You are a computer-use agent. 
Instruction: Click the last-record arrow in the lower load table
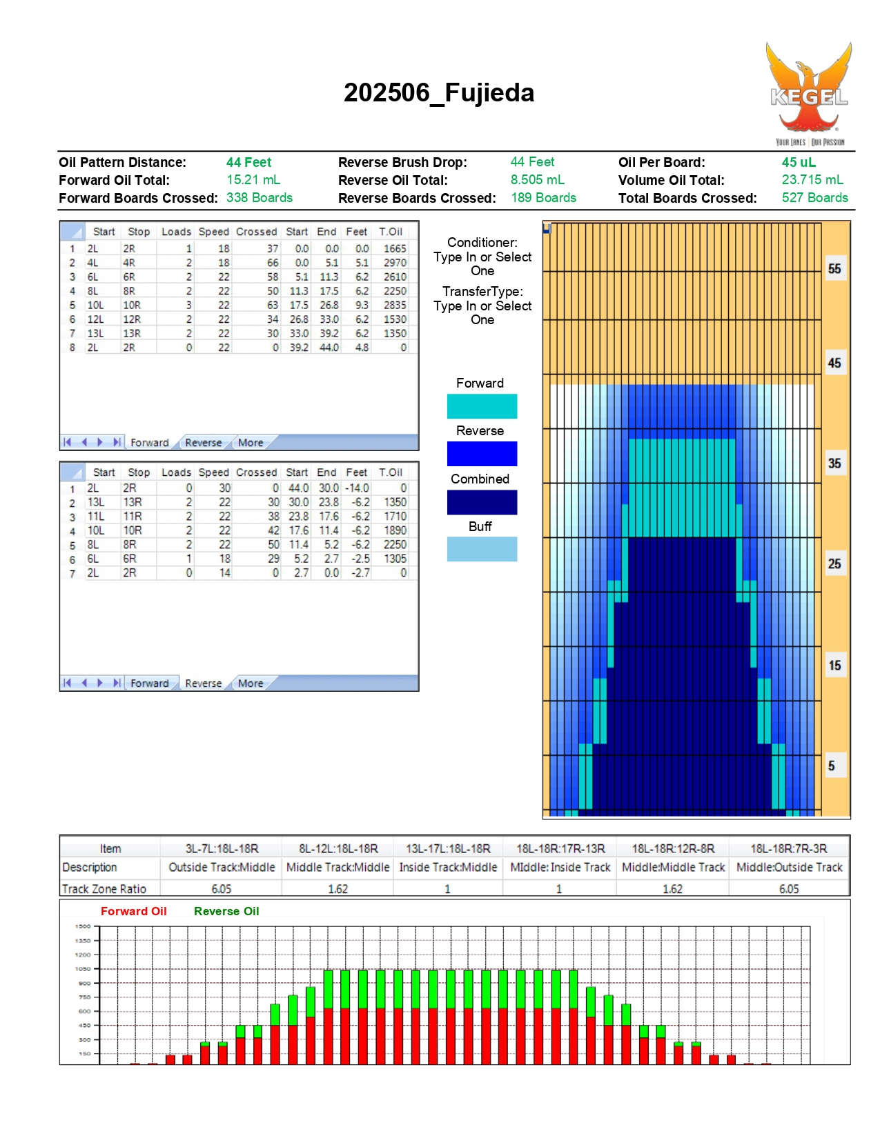117,683
